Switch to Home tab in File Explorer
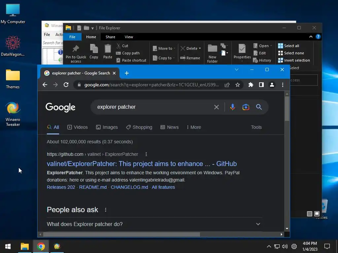The image size is (338, 253). pyautogui.click(x=91, y=37)
